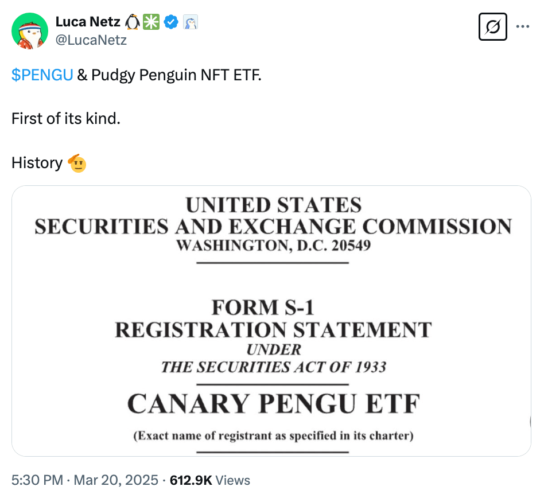Open the three-dot more options menu
This screenshot has width=544, height=498.
(x=523, y=26)
